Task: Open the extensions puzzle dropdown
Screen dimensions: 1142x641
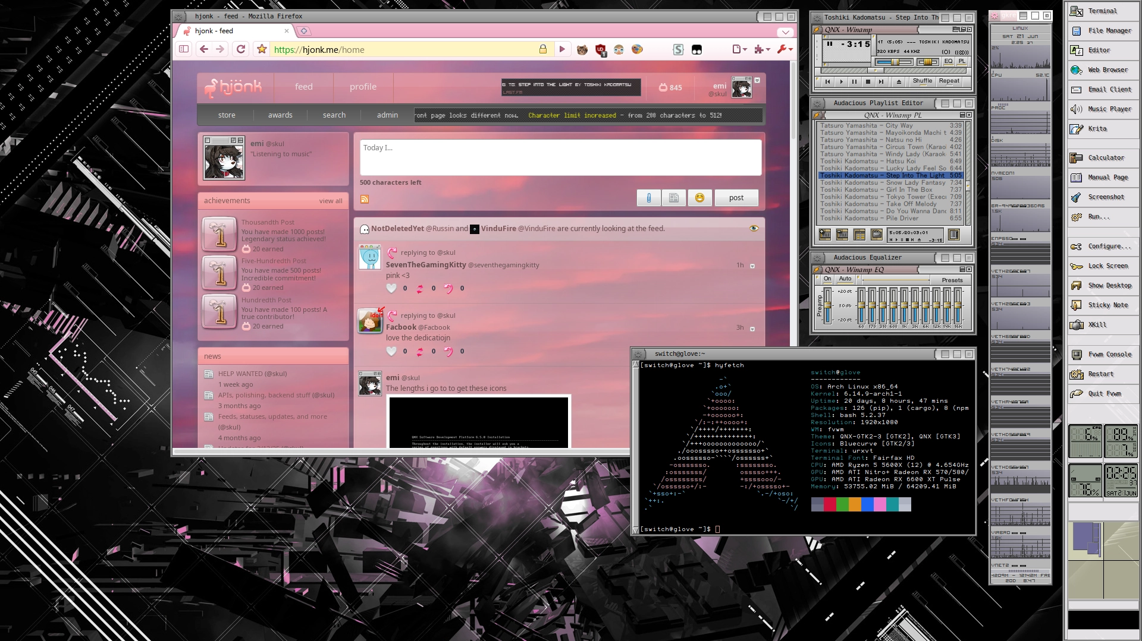Action: [x=762, y=49]
